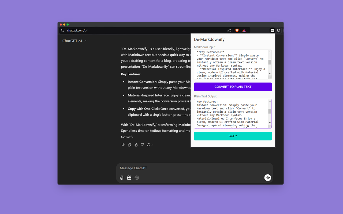The width and height of the screenshot is (343, 214).
Task: Click the De-Markdownify extension icon in toolbar
Action: point(272,30)
